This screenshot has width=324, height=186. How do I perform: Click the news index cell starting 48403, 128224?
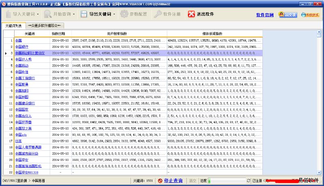[215, 41]
